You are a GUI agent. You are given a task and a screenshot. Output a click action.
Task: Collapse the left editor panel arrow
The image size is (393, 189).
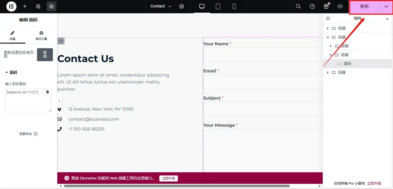coord(59,101)
